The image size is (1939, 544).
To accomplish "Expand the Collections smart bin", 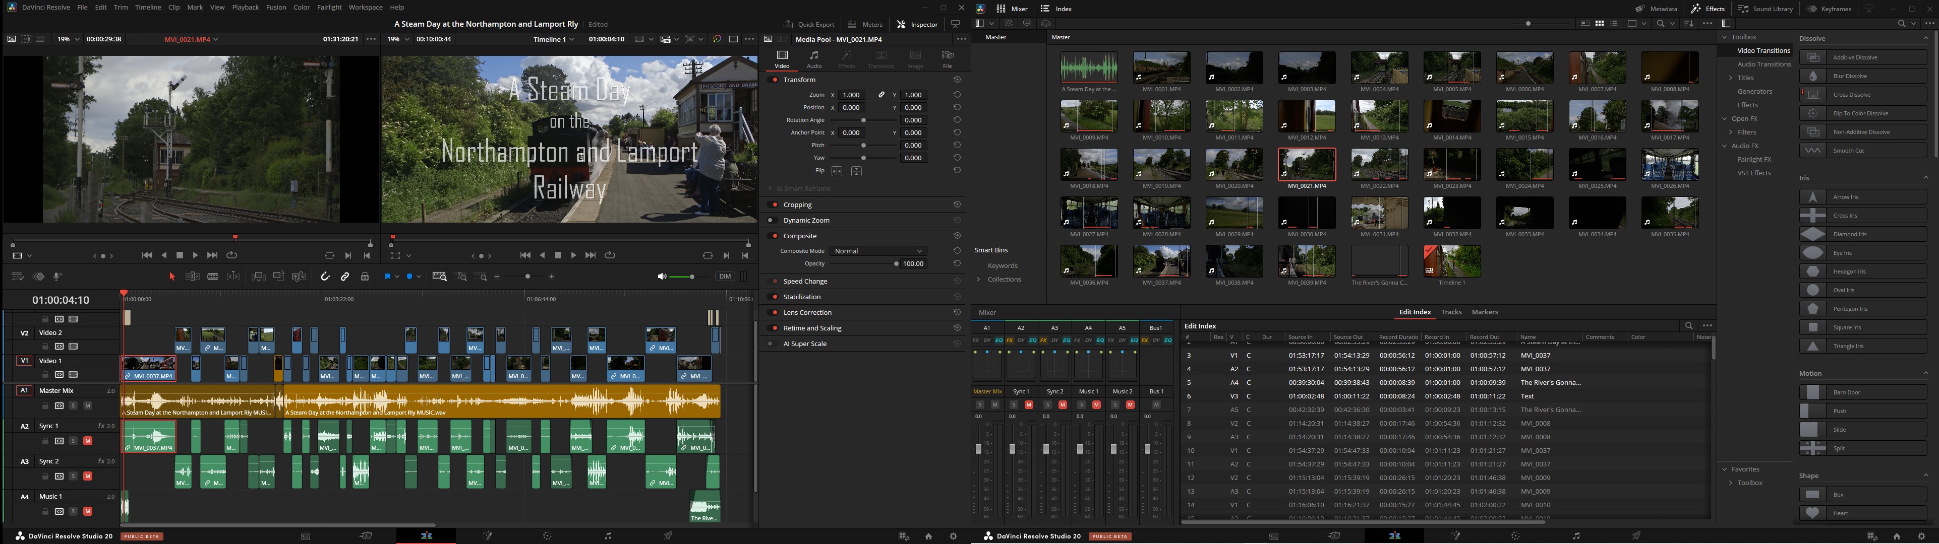I will [978, 280].
